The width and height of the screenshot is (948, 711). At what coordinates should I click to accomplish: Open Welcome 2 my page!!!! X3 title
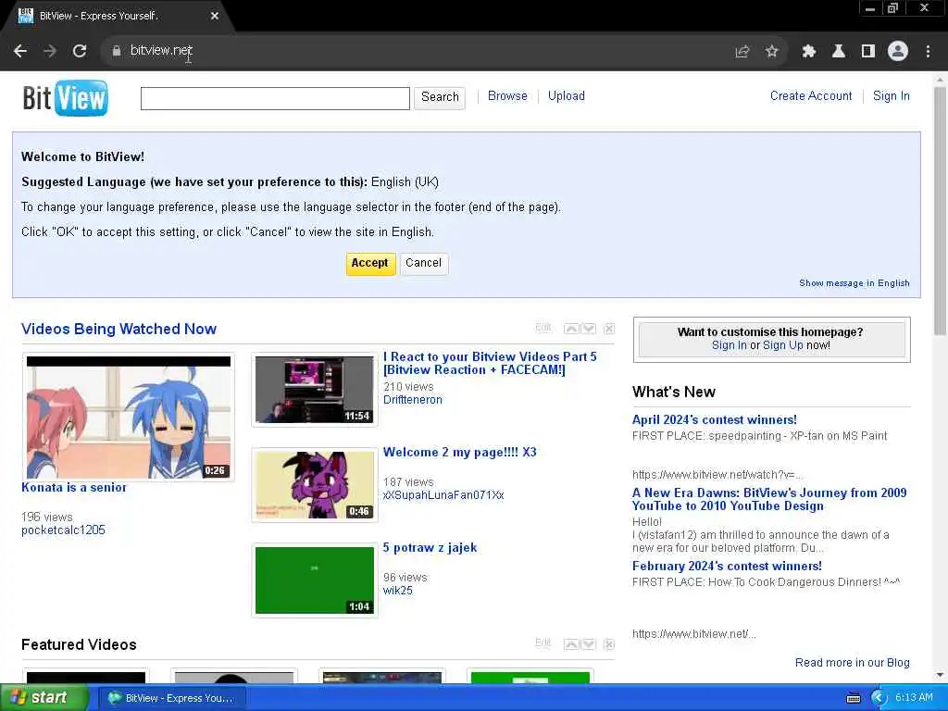(459, 452)
